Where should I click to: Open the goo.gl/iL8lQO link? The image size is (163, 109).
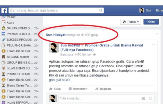[59, 80]
